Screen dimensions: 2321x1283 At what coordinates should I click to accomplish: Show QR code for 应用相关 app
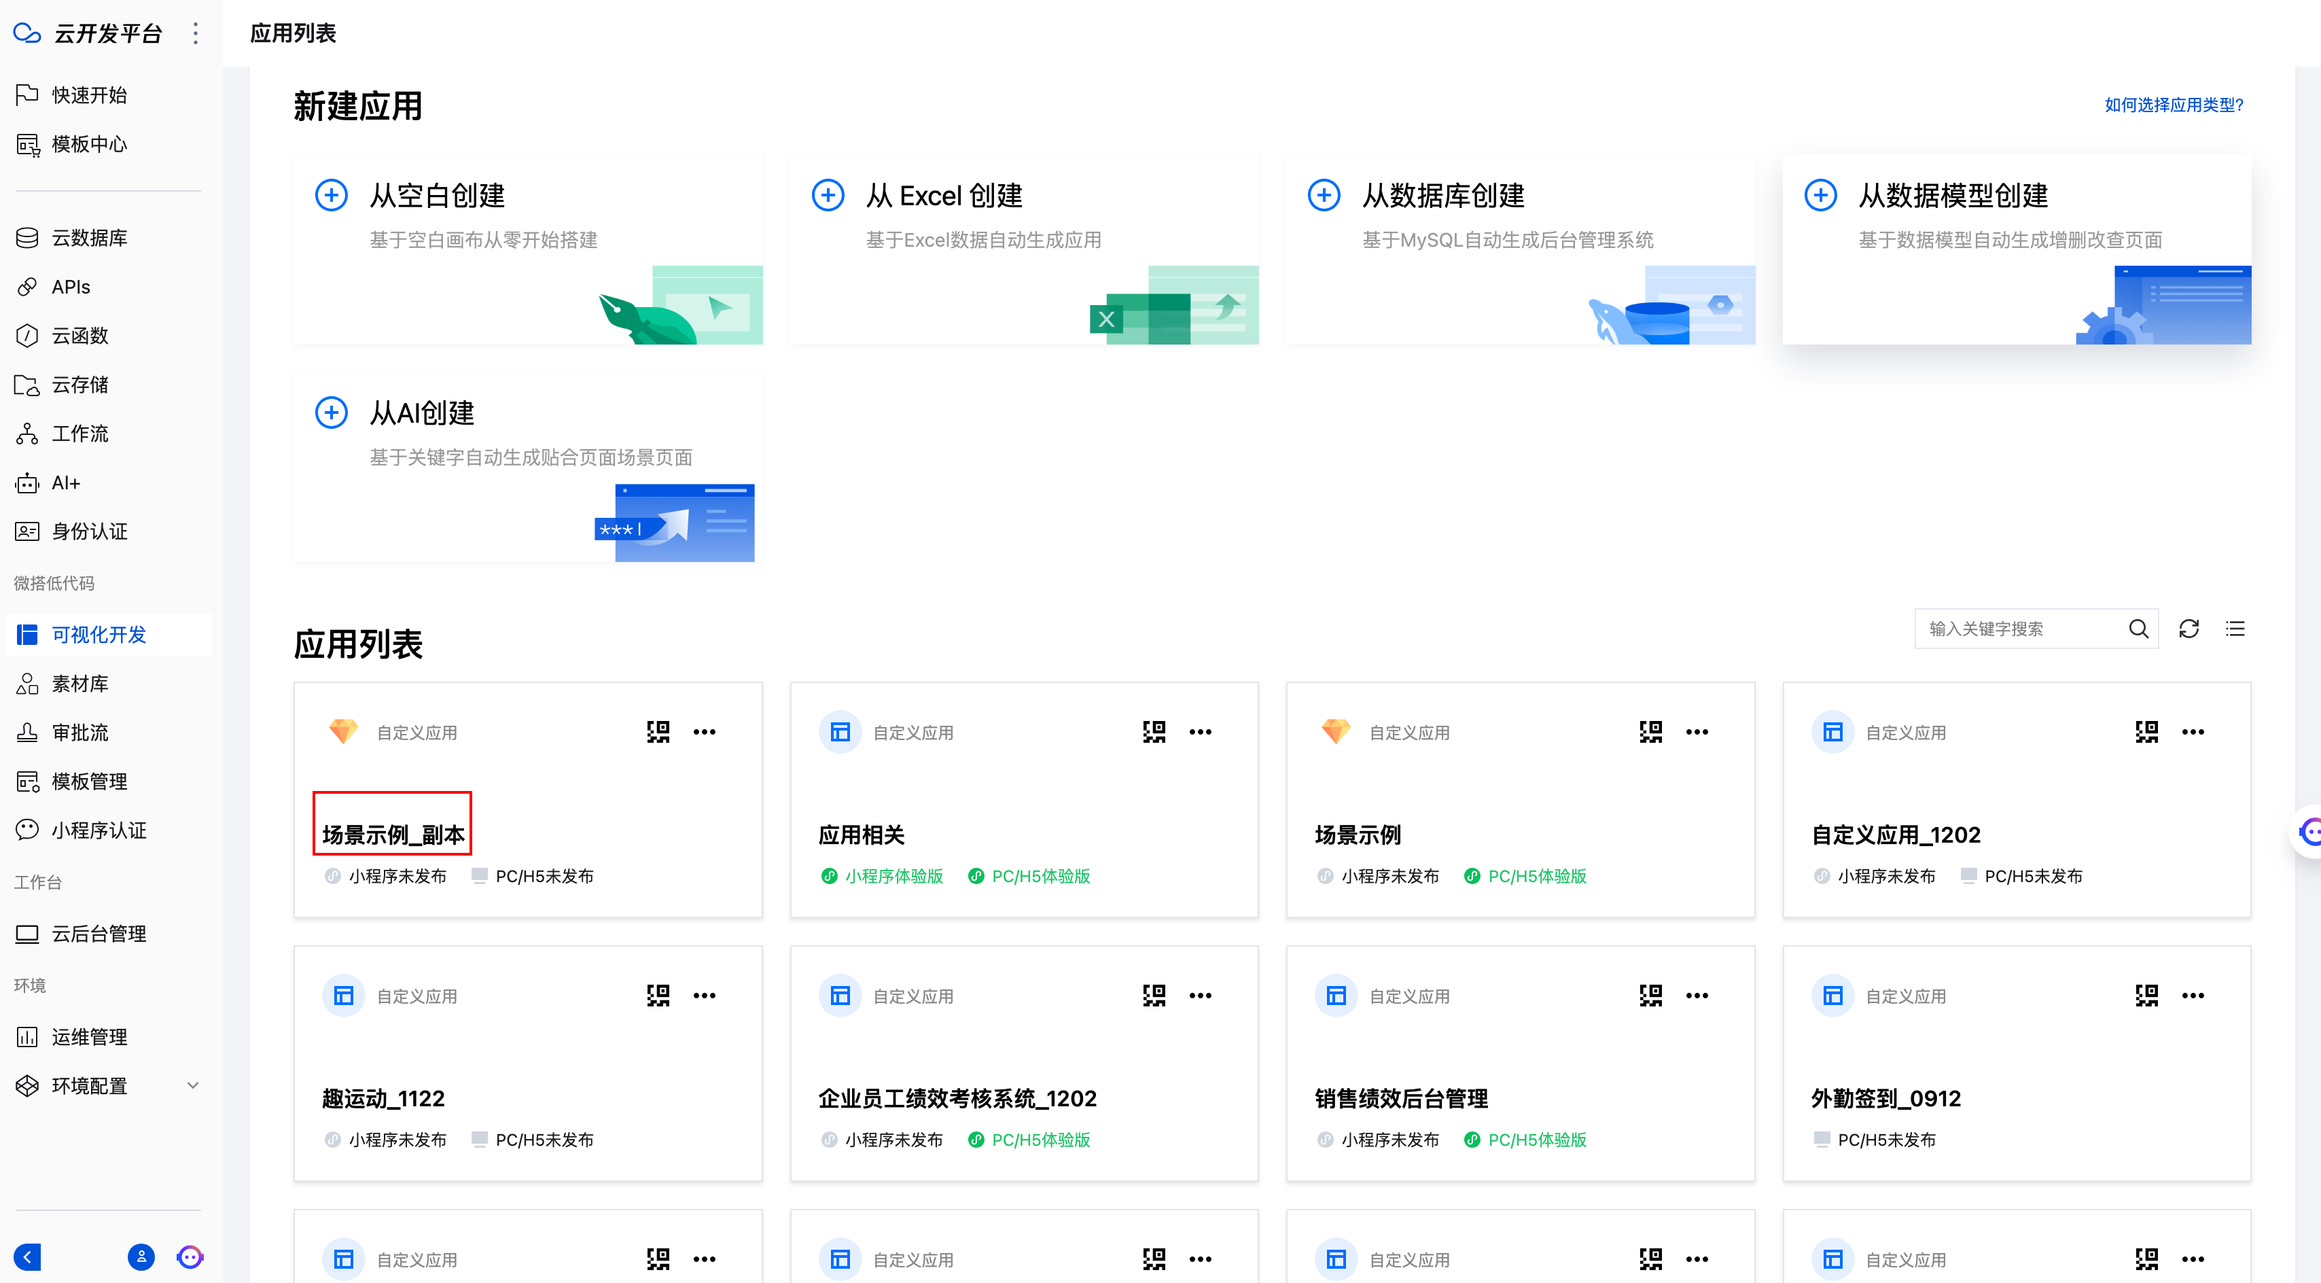[x=1154, y=732]
